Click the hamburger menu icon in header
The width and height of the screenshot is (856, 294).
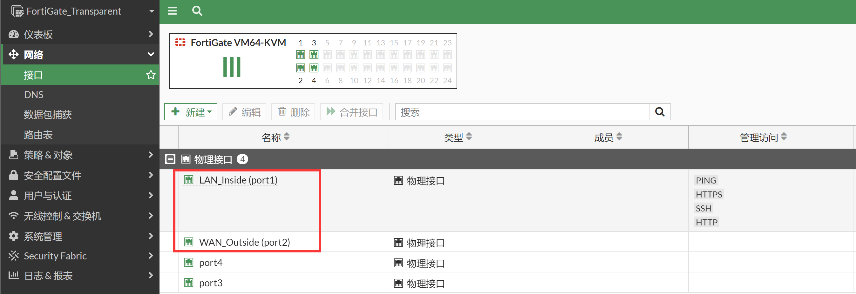172,11
